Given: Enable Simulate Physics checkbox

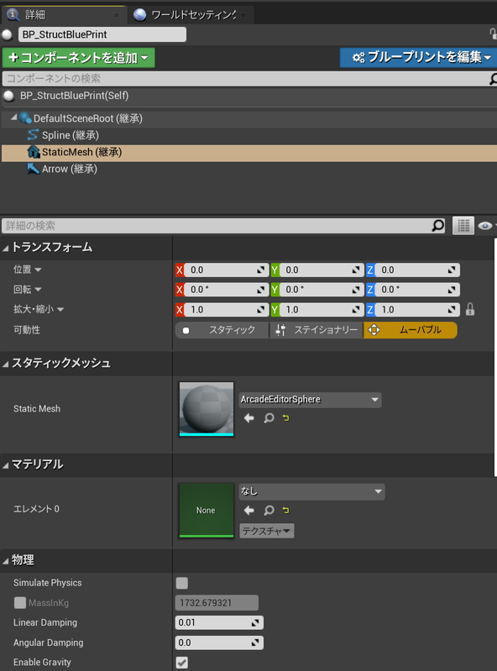Looking at the screenshot, I should [182, 583].
